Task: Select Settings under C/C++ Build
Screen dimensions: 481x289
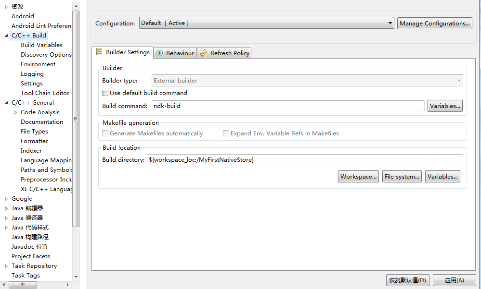Action: pyautogui.click(x=32, y=84)
